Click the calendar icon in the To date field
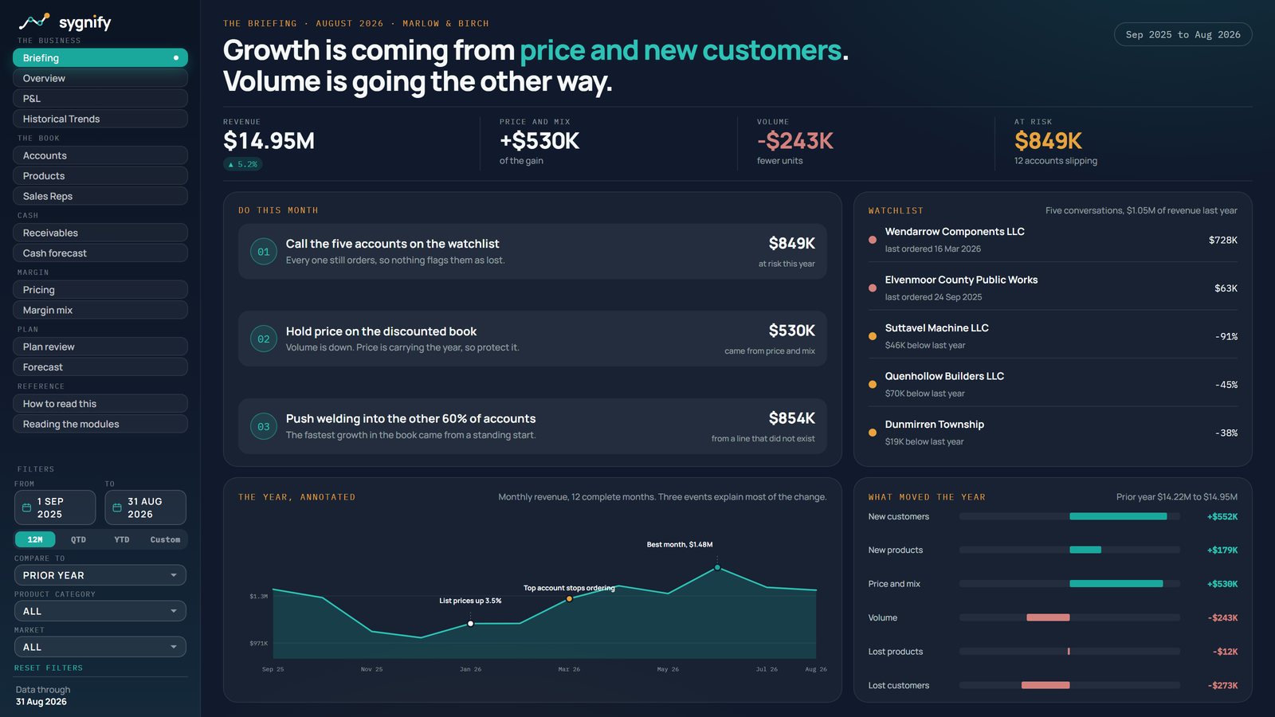The height and width of the screenshot is (717, 1275). pyautogui.click(x=117, y=507)
